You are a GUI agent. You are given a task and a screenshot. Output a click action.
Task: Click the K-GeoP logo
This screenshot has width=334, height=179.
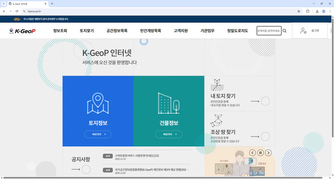pos(22,31)
